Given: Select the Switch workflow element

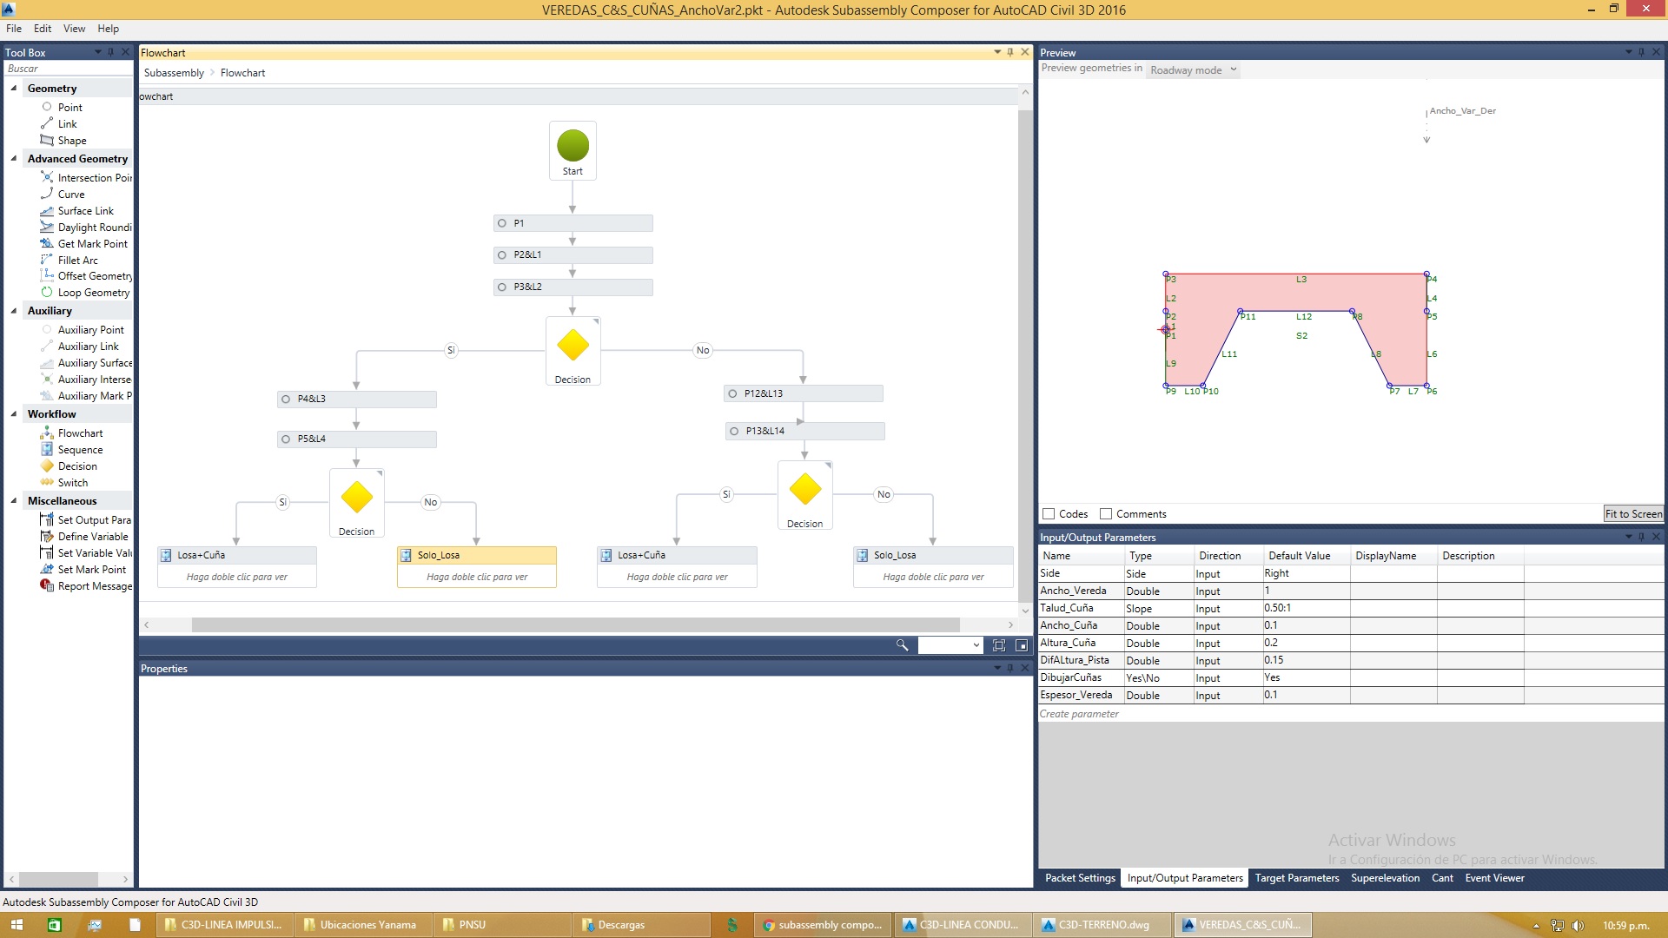Looking at the screenshot, I should coord(73,482).
